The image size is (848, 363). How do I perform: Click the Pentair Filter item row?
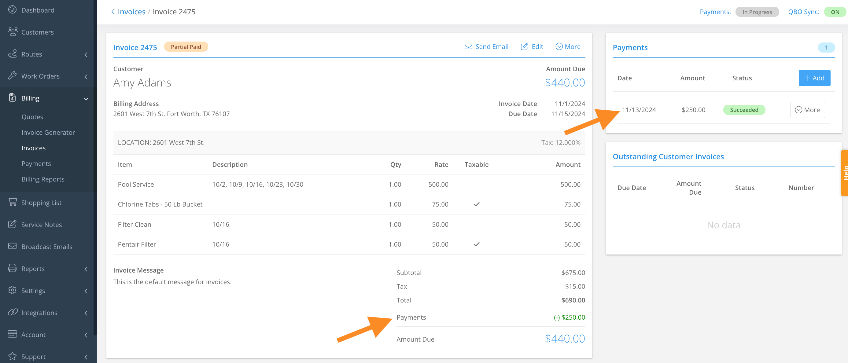pyautogui.click(x=349, y=244)
